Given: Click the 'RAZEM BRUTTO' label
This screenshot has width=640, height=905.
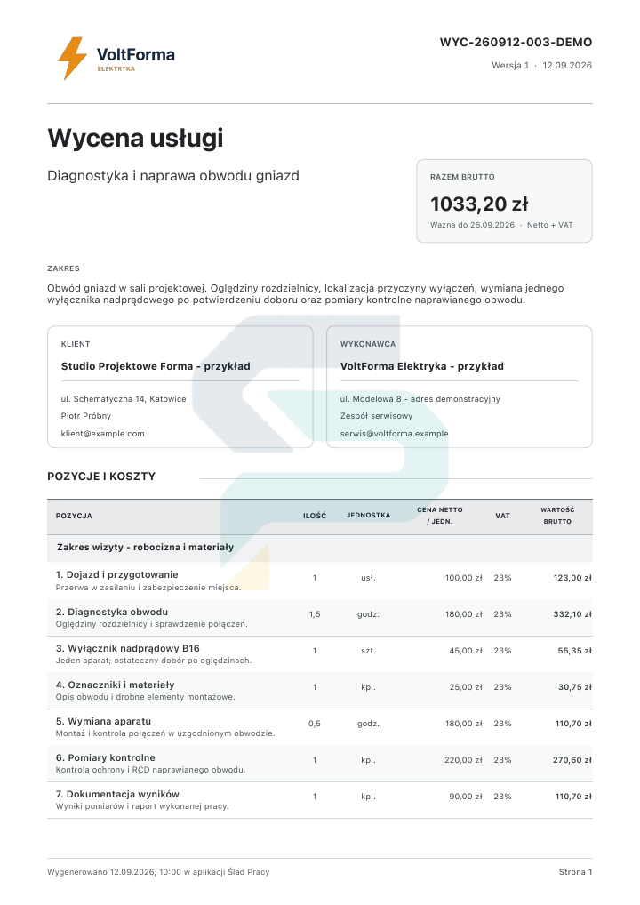Looking at the screenshot, I should (x=462, y=177).
